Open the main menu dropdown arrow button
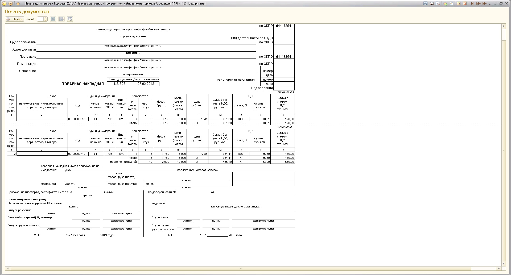 click(11, 3)
